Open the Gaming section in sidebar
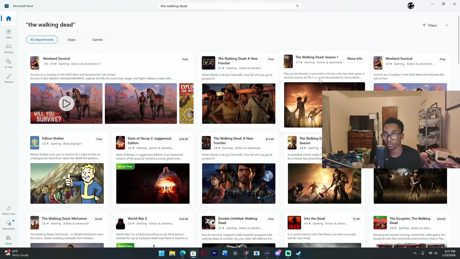The width and height of the screenshot is (460, 259). (x=9, y=49)
